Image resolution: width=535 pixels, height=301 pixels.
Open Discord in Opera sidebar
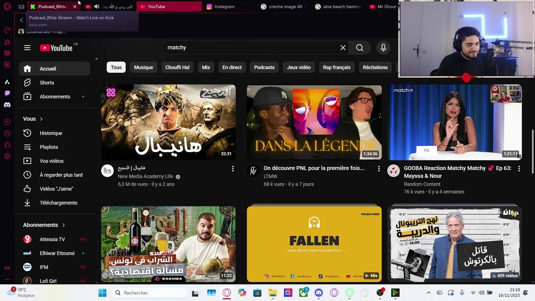7,105
